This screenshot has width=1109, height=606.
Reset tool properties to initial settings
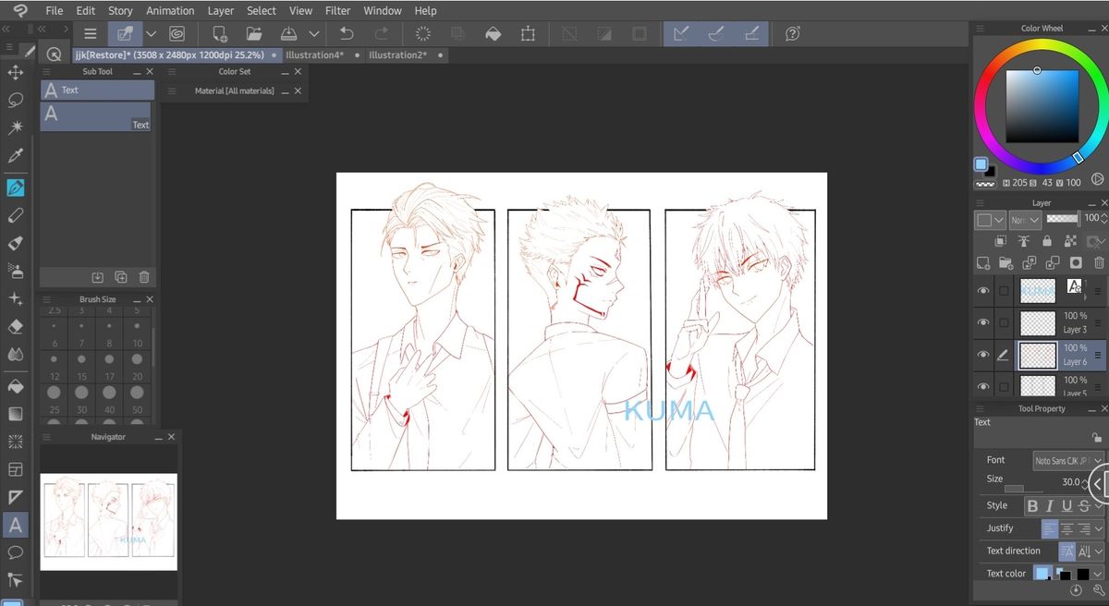[1077, 589]
